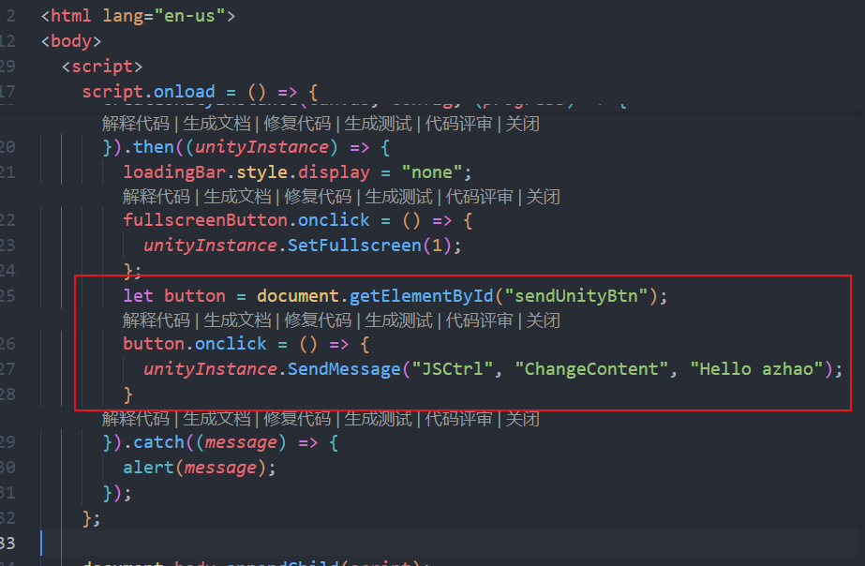This screenshot has width=865, height=566.
Task: Click 代码评审 above the .then(unityInstance) line
Action: click(x=458, y=124)
